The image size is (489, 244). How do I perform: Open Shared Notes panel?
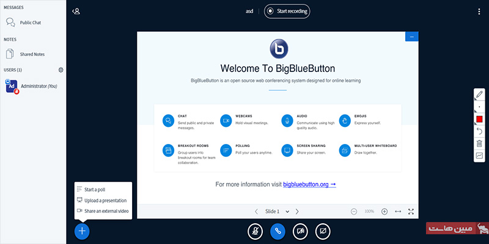26,54
